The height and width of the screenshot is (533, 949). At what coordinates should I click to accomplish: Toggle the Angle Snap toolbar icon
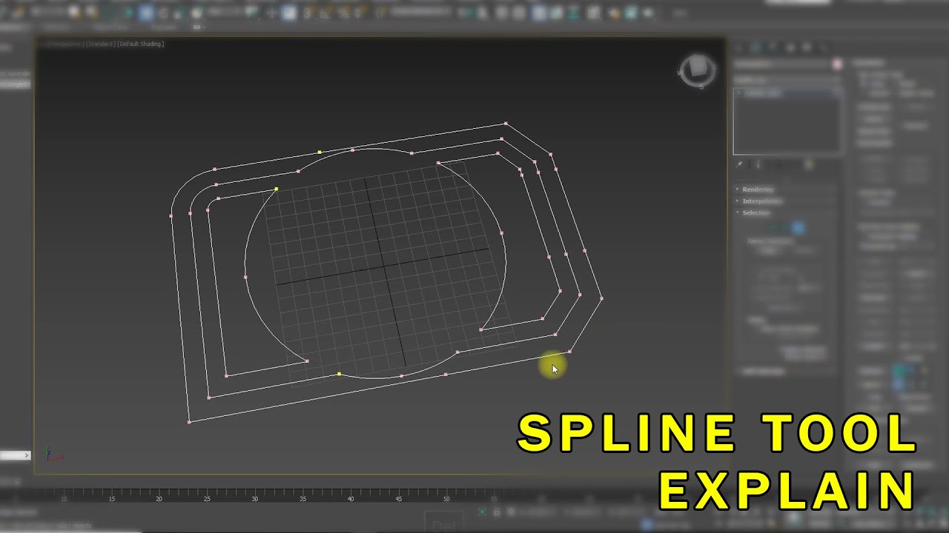[327, 13]
